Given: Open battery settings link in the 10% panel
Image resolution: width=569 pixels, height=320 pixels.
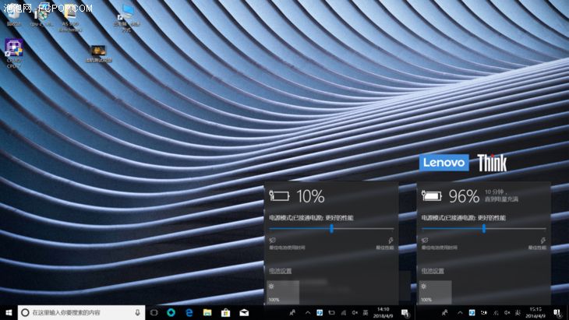Looking at the screenshot, I should point(280,271).
